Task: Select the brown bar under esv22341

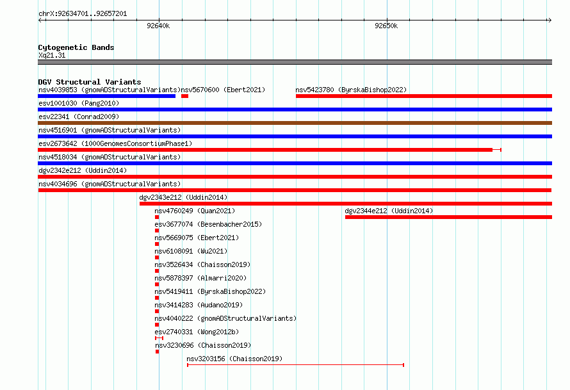Action: point(295,123)
